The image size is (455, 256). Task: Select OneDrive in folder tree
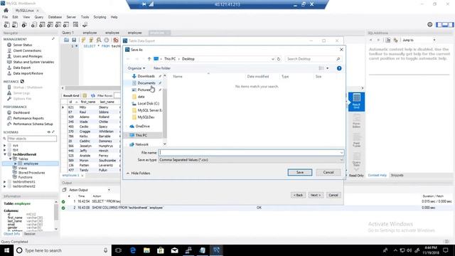tap(142, 127)
